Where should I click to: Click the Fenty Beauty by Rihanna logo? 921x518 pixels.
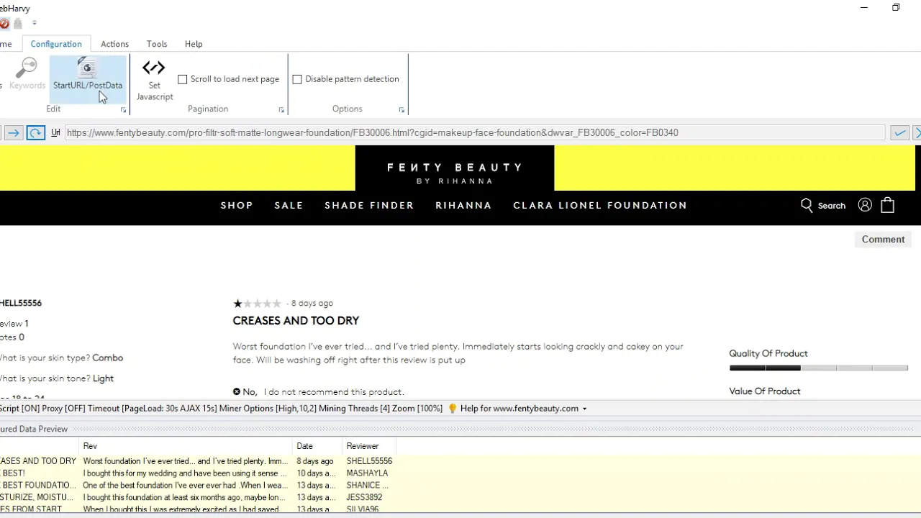point(455,173)
